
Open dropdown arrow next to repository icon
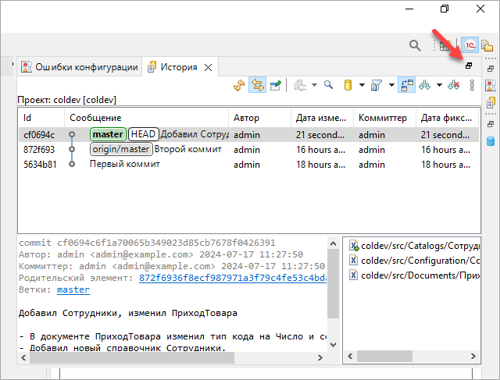(x=360, y=85)
